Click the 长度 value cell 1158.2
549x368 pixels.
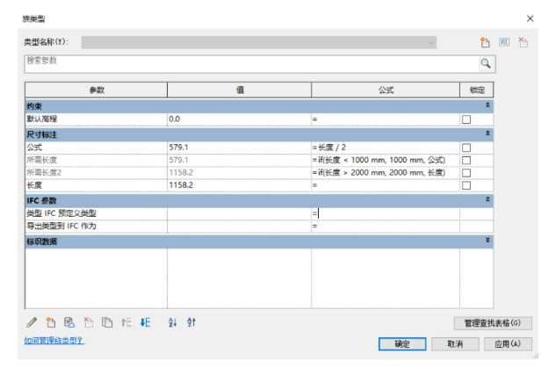point(239,185)
